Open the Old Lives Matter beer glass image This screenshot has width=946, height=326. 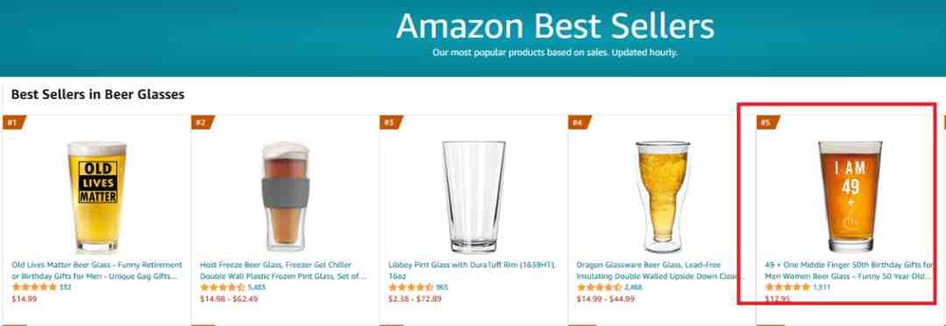coord(96,196)
